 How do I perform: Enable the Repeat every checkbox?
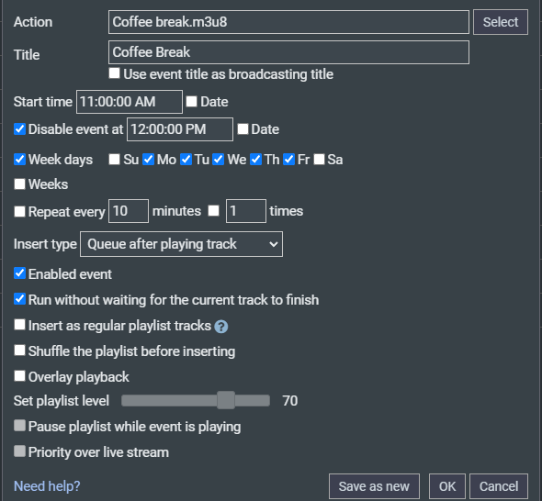pos(19,211)
